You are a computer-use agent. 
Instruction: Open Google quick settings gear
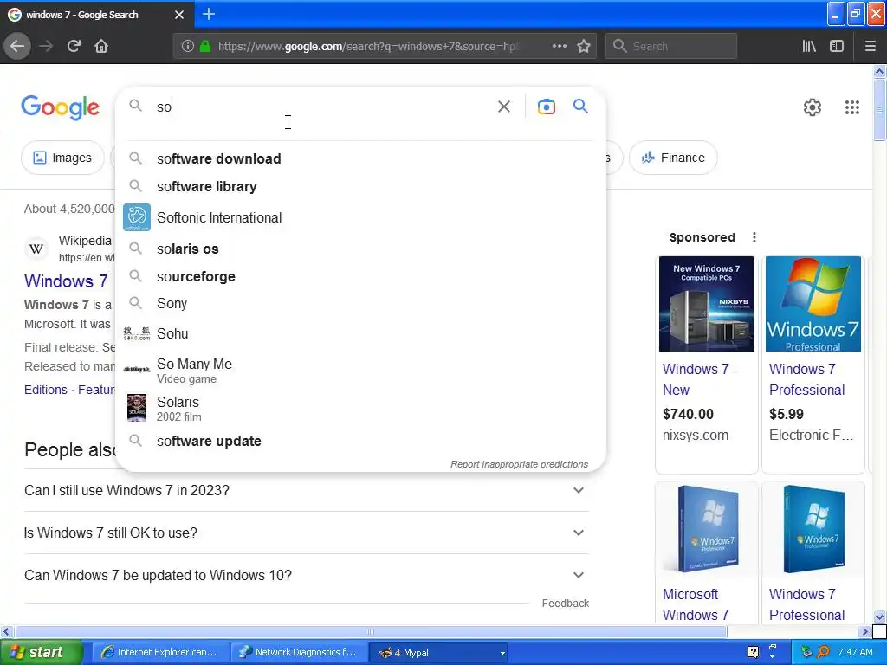(x=813, y=107)
